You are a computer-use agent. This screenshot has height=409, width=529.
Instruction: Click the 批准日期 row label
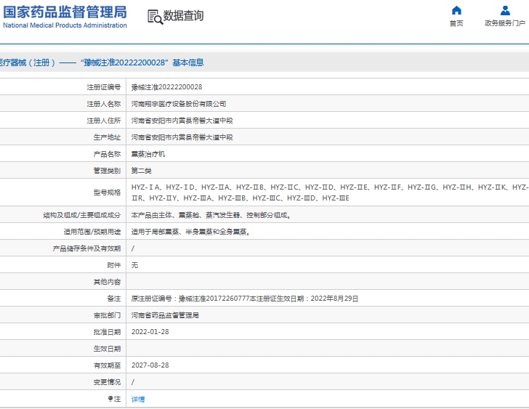[107, 332]
